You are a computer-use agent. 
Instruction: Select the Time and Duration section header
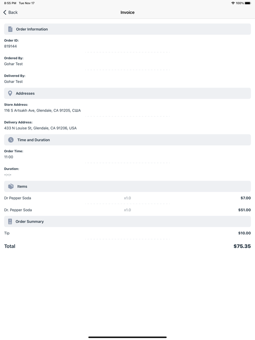click(127, 140)
